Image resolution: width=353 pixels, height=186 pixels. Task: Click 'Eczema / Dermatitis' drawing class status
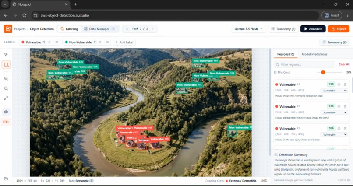[x=243, y=181]
